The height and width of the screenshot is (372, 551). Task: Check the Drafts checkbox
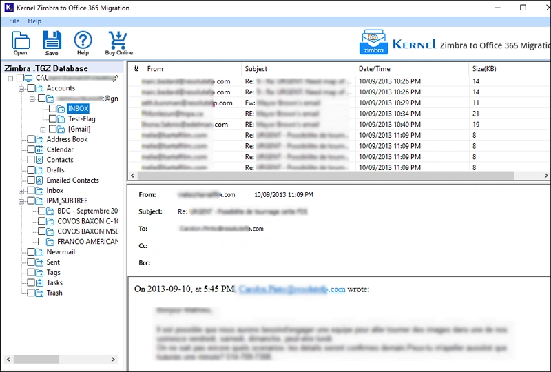pos(31,170)
